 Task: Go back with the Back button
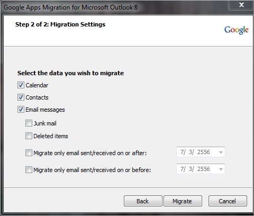coord(143,201)
